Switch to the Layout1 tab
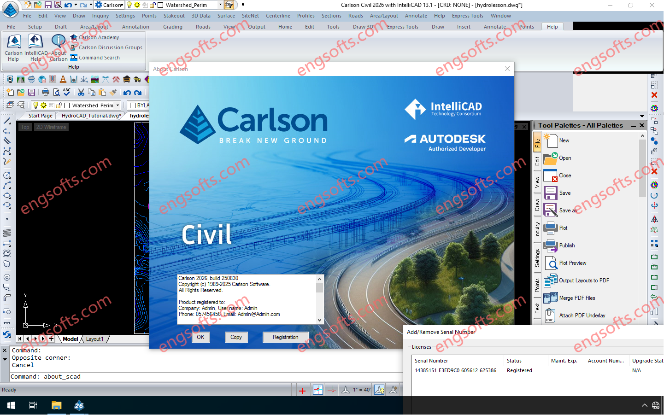Viewport: 664px width, 415px height. [95, 339]
